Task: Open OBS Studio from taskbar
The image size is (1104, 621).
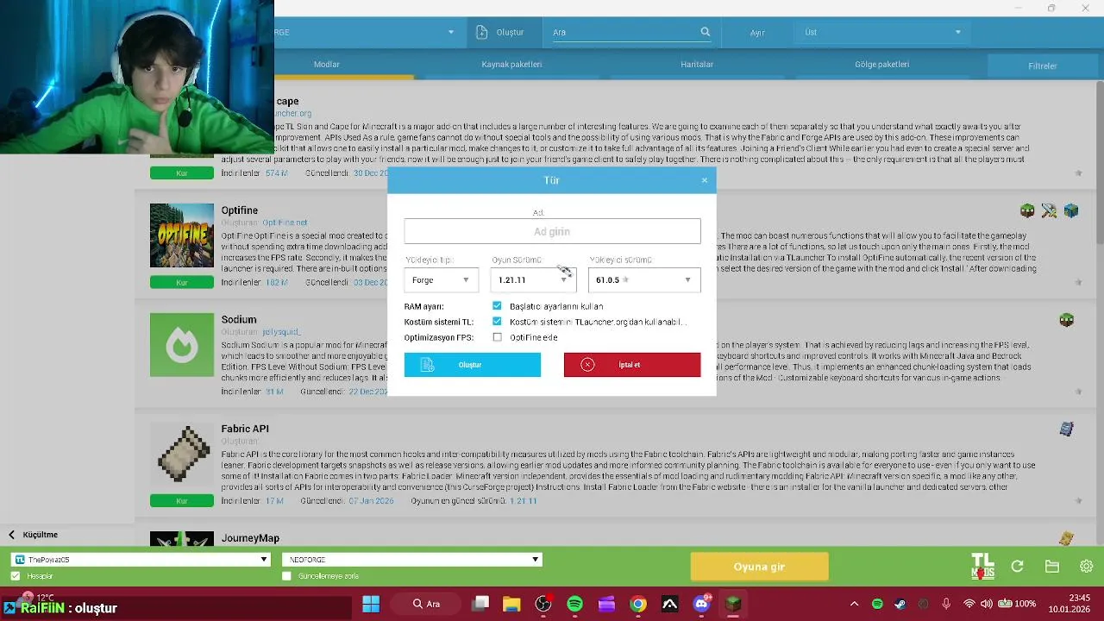Action: 543,604
